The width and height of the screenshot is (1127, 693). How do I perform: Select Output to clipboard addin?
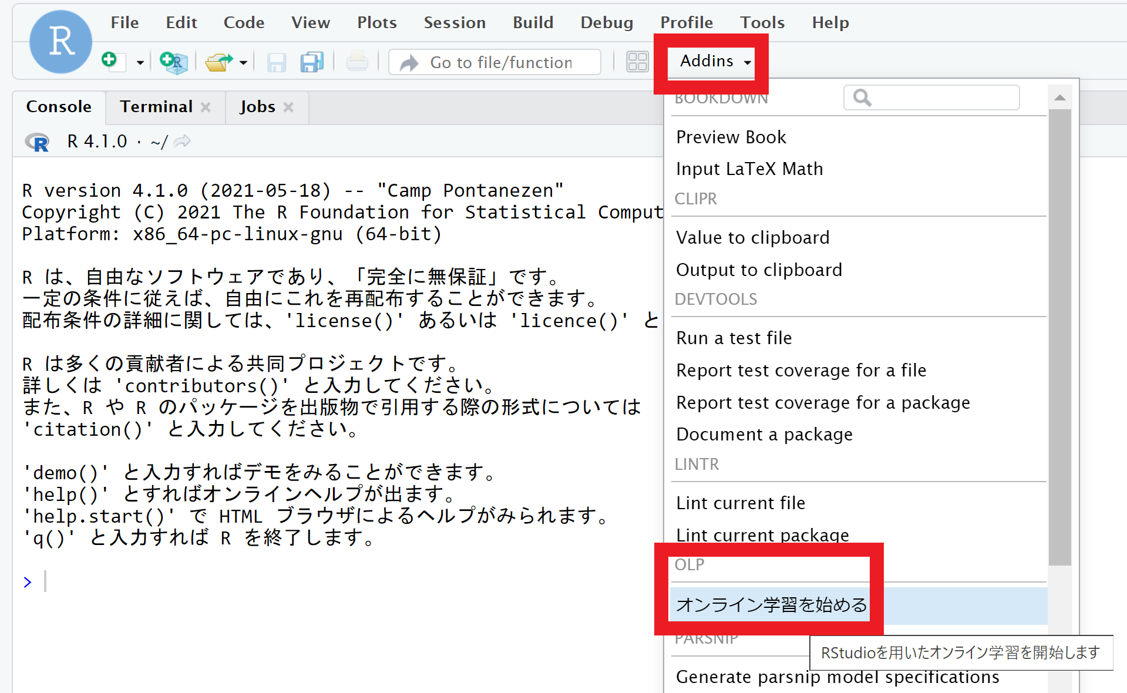[859, 270]
